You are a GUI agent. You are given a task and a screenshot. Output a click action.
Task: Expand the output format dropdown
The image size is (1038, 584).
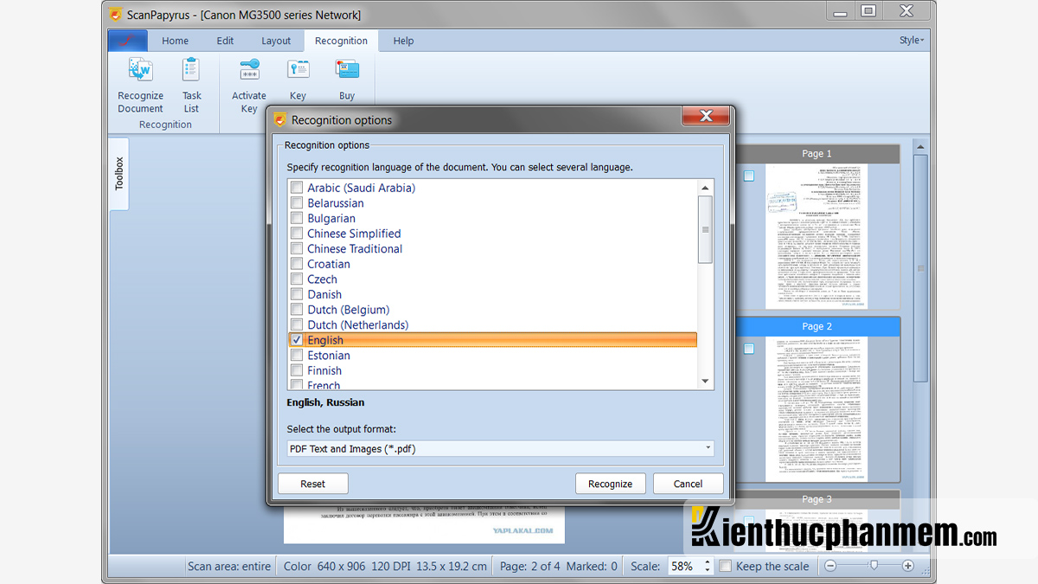coord(501,448)
